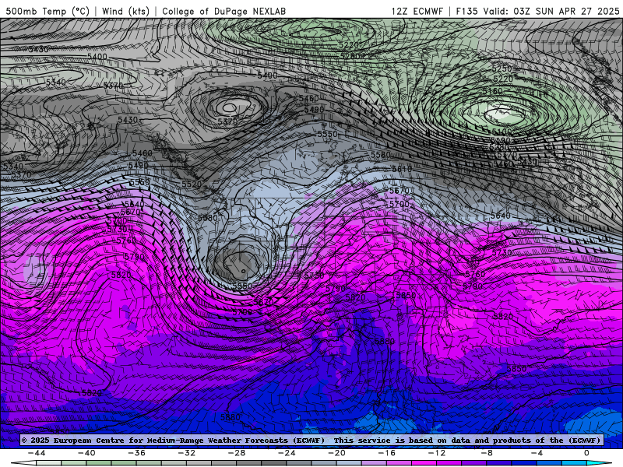623x467 pixels.
Task: Click the 'Valid: 03Z SUN APR 27 2025' text
Action: (551, 11)
